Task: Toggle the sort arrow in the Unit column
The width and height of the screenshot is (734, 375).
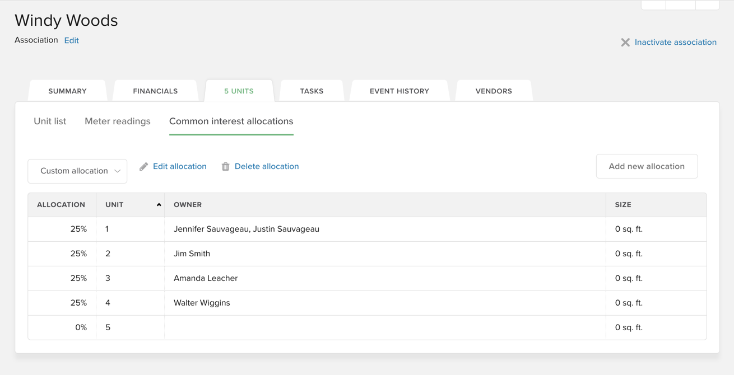Action: click(x=159, y=205)
